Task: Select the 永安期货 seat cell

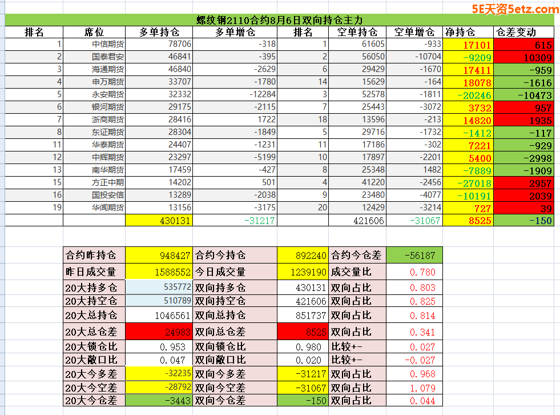Action: tap(94, 94)
